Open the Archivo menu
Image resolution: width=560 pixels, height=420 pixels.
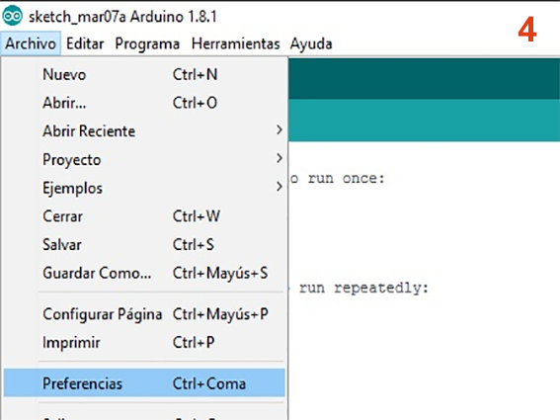(x=31, y=43)
